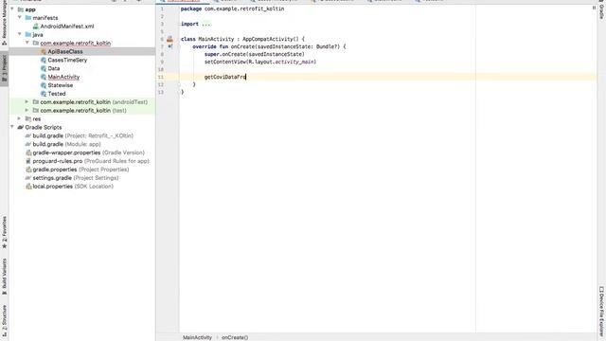Open the Resource Manager side tab

click(x=4, y=24)
